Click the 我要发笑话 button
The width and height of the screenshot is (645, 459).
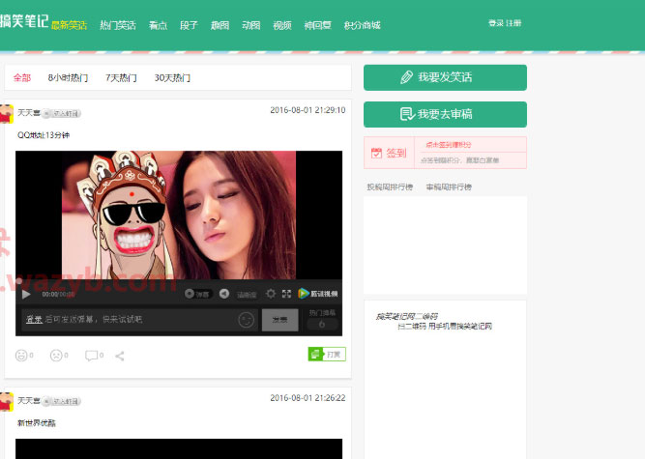445,77
